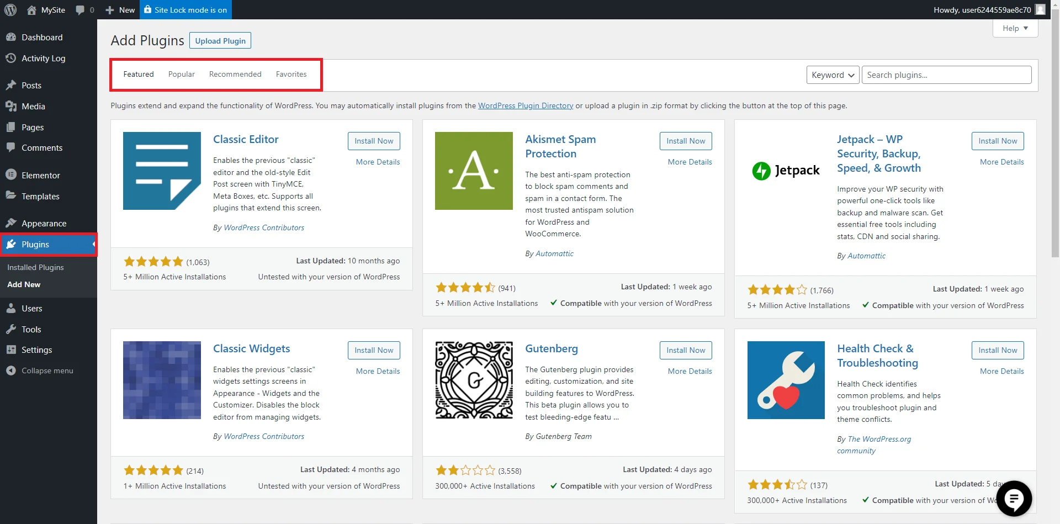
Task: Click the Appearance paintbrush icon
Action: click(12, 223)
